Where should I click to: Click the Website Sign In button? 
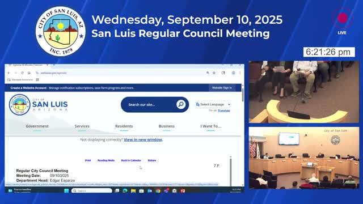222,88
